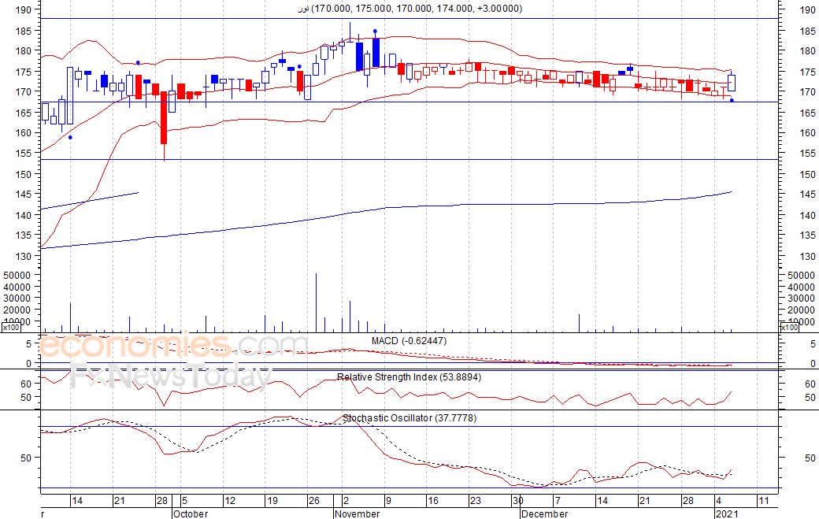
Task: Select 20000 on the right volume axis
Action: click(x=801, y=310)
